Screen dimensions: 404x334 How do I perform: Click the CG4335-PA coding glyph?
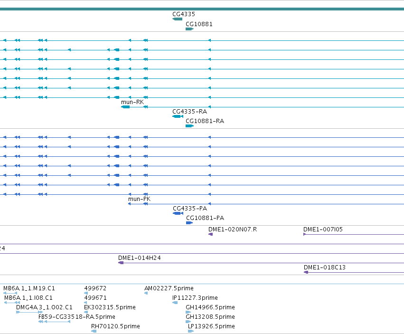[178, 213]
